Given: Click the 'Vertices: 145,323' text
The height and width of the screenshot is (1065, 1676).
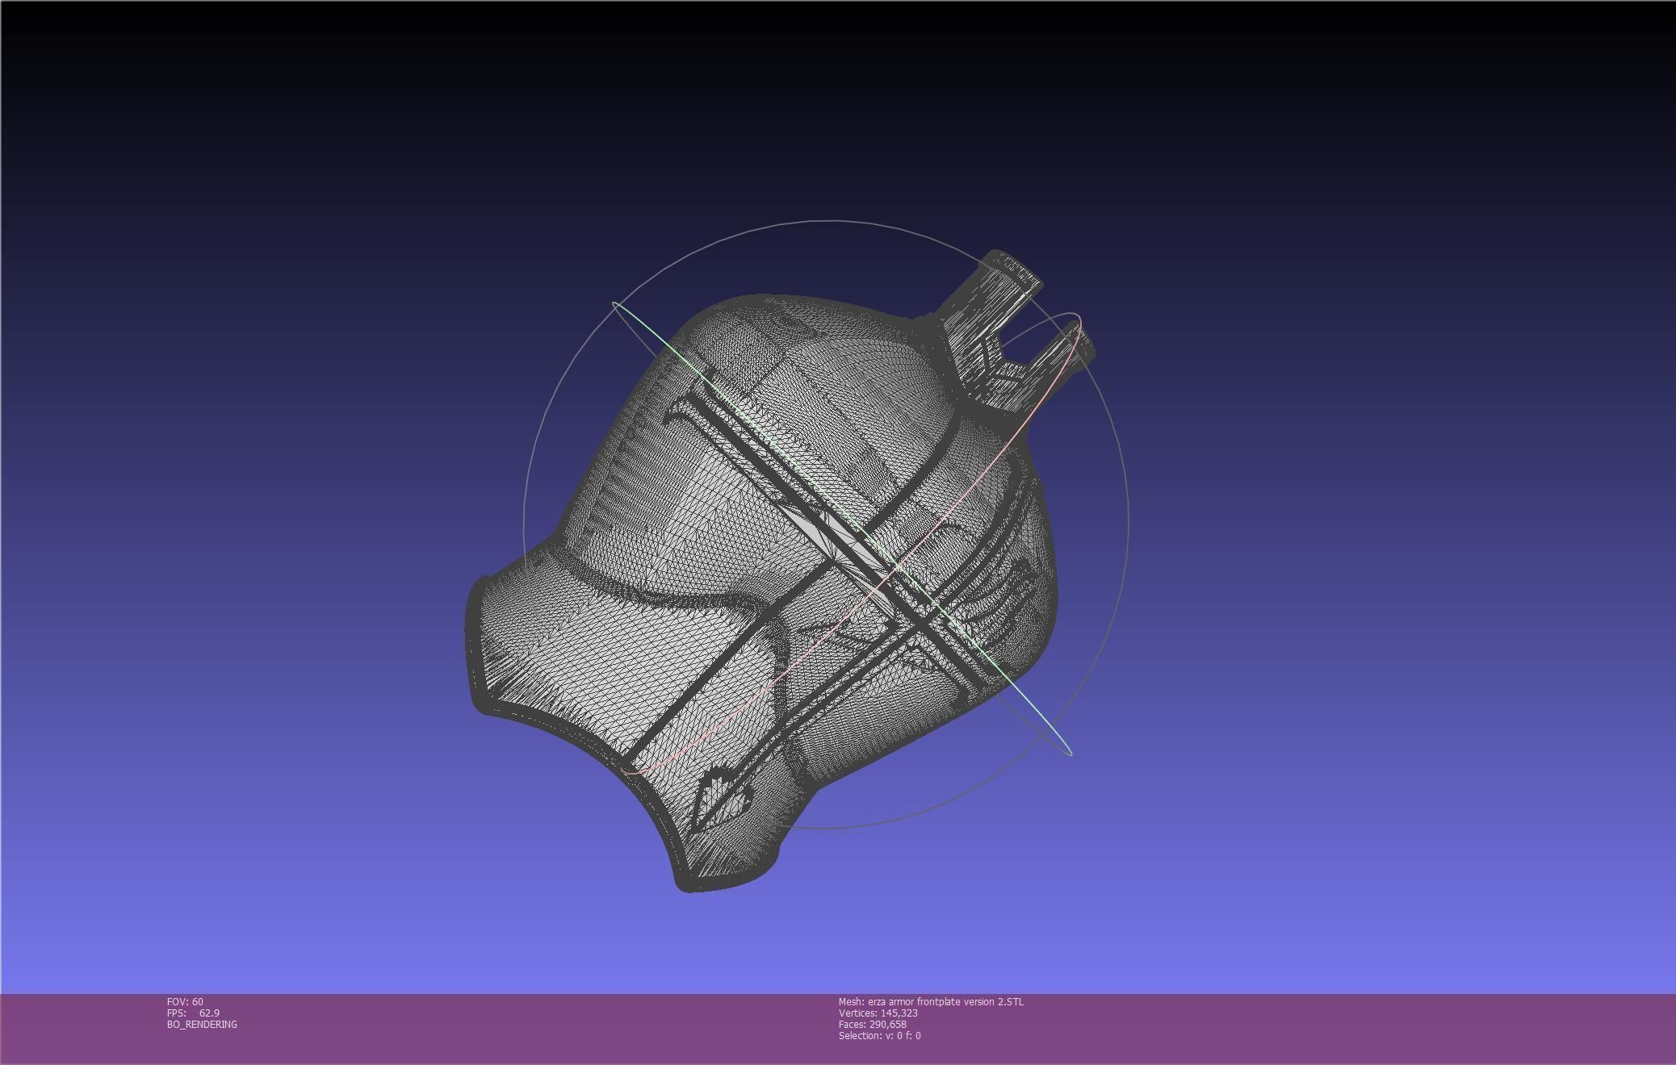Looking at the screenshot, I should coord(878,1013).
